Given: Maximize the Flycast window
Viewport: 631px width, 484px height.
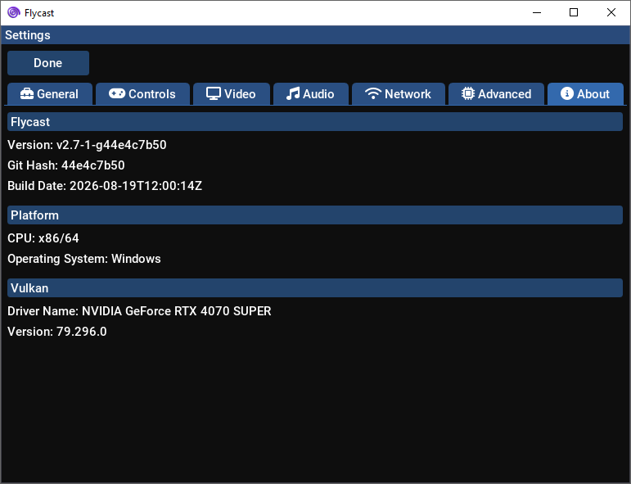Looking at the screenshot, I should coord(574,12).
